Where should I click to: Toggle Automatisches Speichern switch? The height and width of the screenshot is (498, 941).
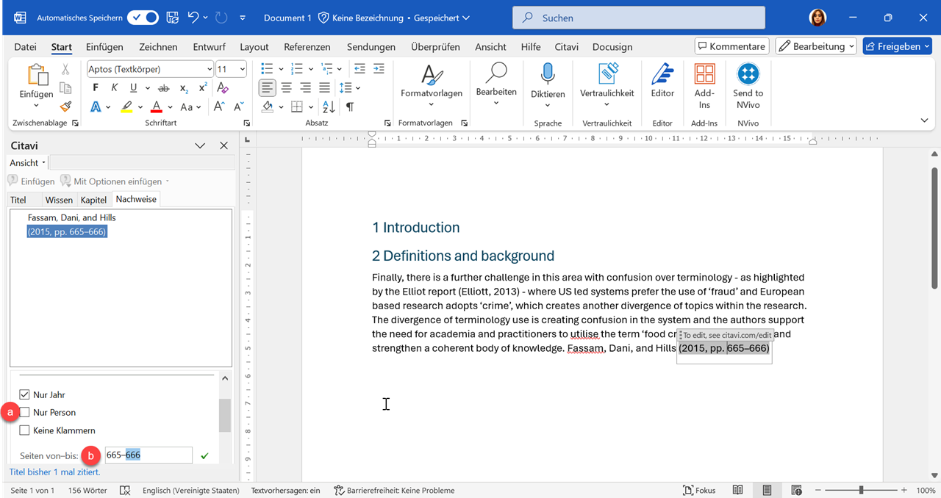tap(143, 18)
